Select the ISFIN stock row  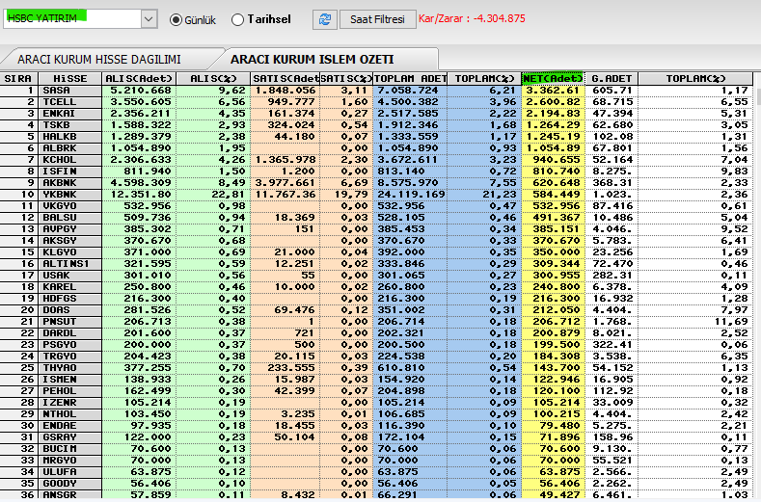(x=376, y=172)
